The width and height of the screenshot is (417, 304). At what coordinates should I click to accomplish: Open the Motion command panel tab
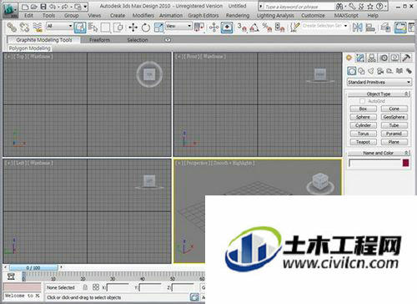(x=384, y=58)
